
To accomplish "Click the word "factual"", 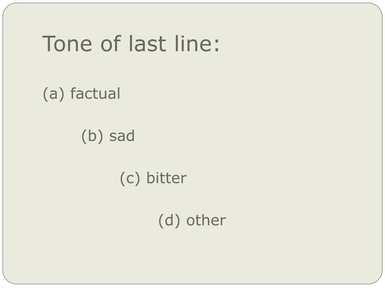I will [x=95, y=93].
